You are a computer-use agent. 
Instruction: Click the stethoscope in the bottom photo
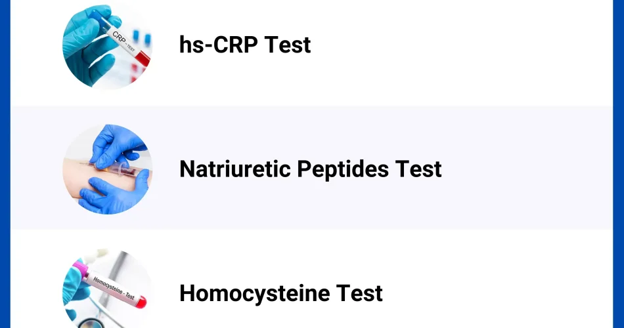tap(89, 323)
